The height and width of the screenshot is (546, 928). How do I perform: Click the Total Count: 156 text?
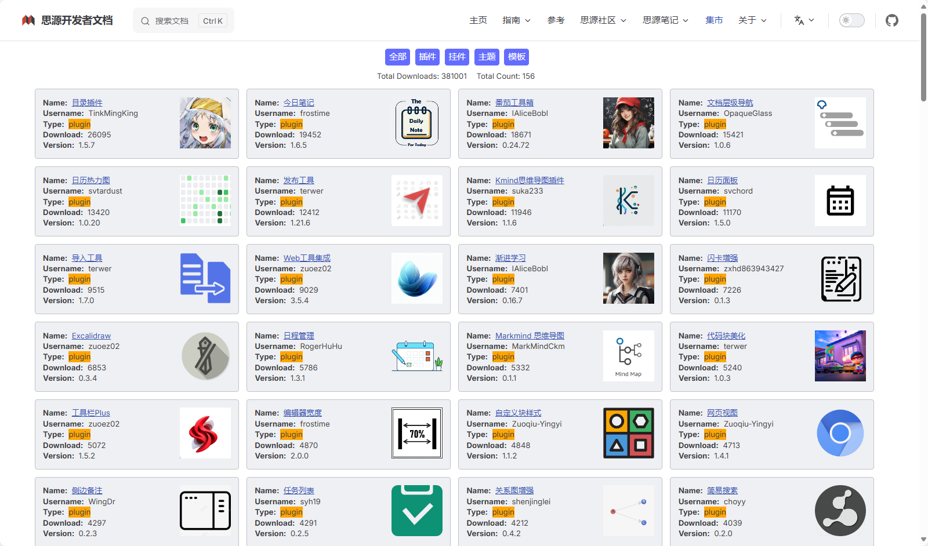tap(506, 76)
